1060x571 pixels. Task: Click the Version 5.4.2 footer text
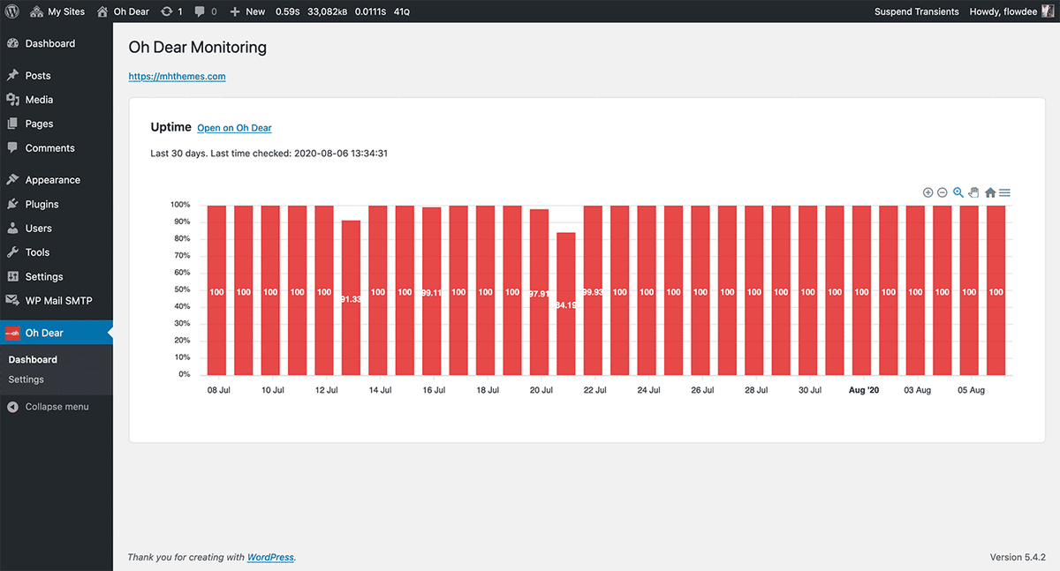coord(1018,558)
